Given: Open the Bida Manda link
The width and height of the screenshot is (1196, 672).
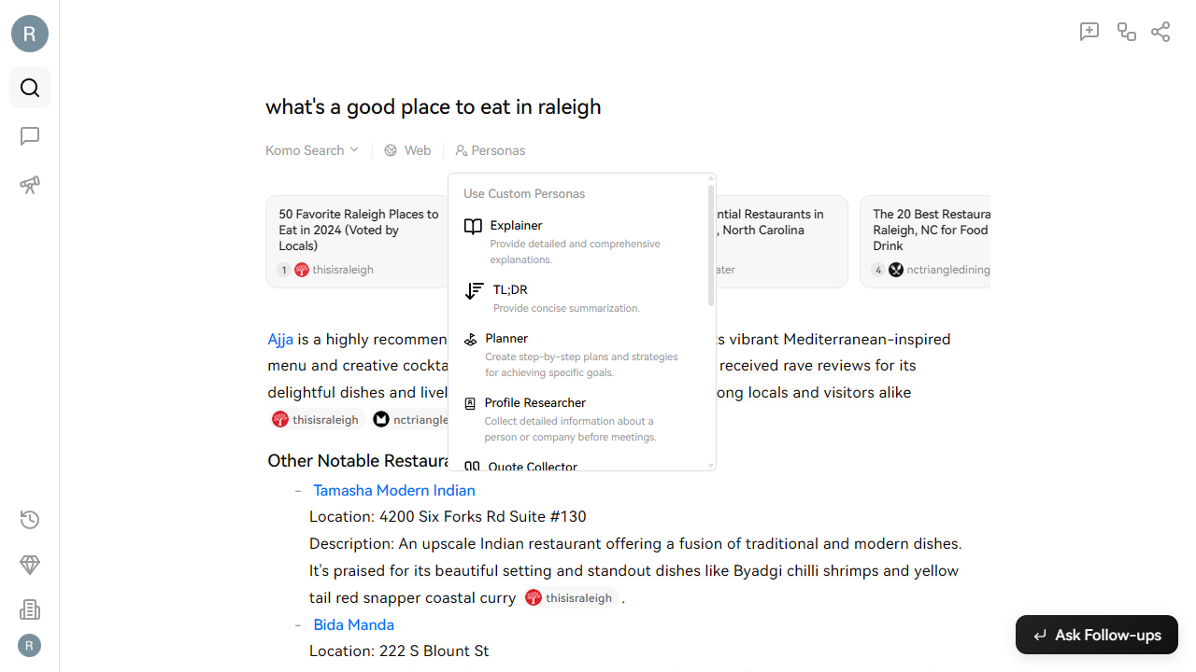Looking at the screenshot, I should click(354, 624).
